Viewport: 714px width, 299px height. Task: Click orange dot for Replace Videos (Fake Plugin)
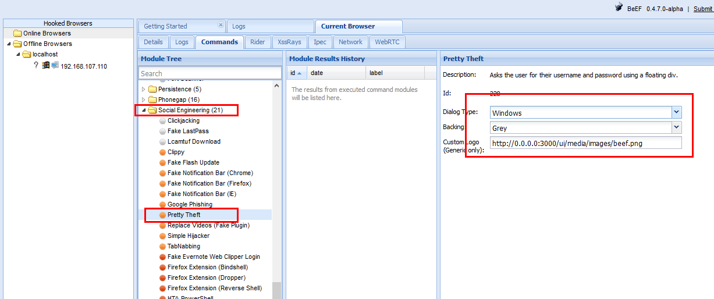(162, 225)
